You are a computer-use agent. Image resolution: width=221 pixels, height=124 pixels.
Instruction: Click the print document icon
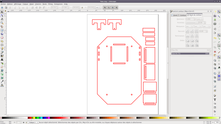click(x=215, y=24)
